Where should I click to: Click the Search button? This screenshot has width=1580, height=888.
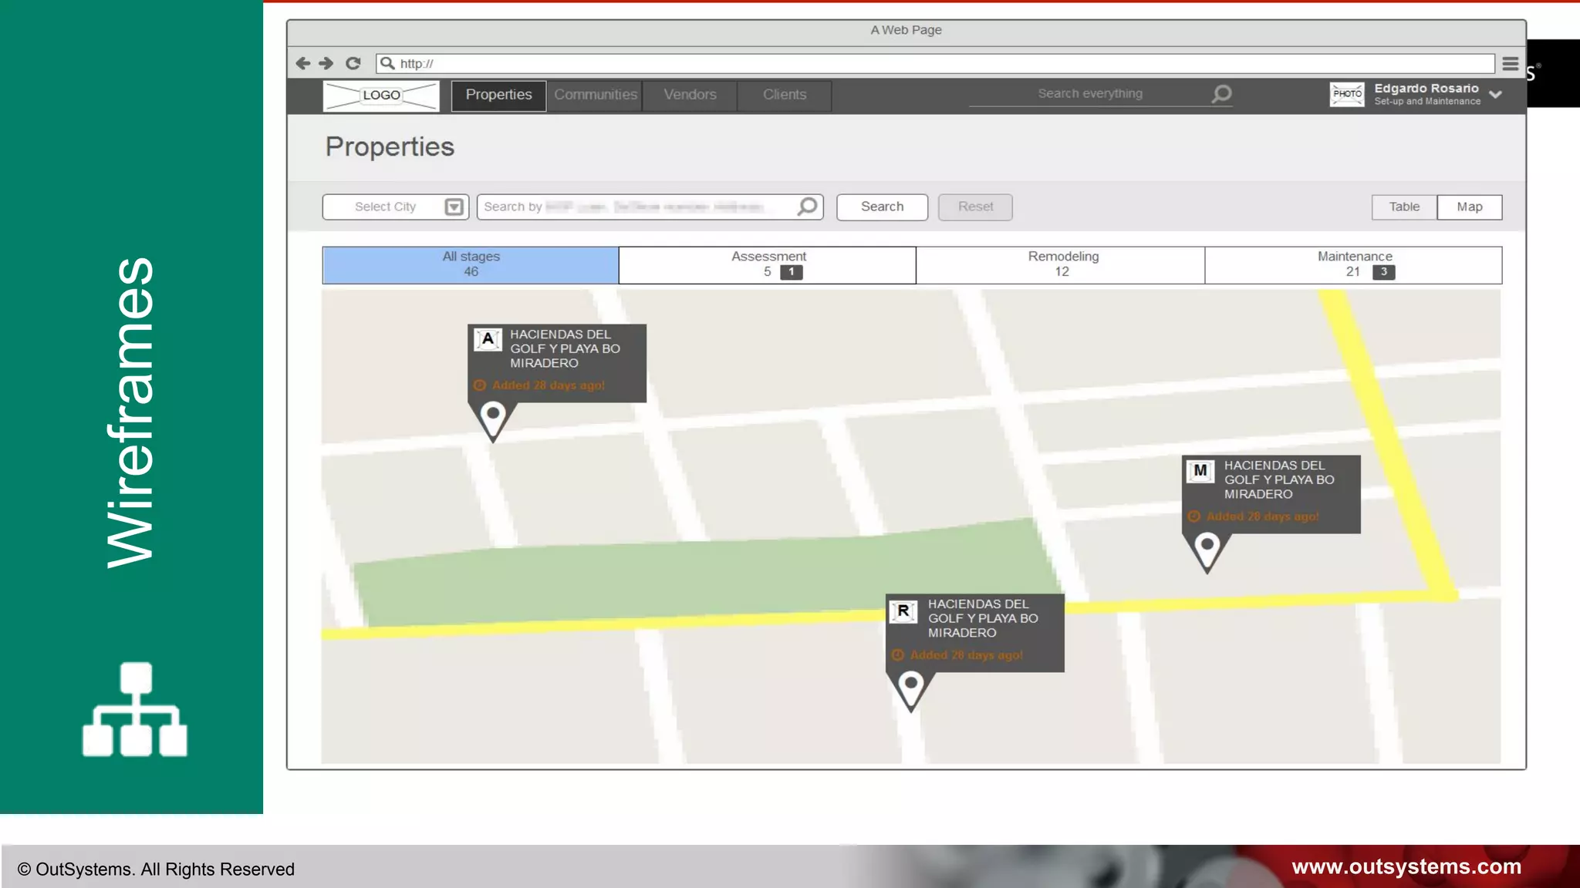click(x=882, y=207)
